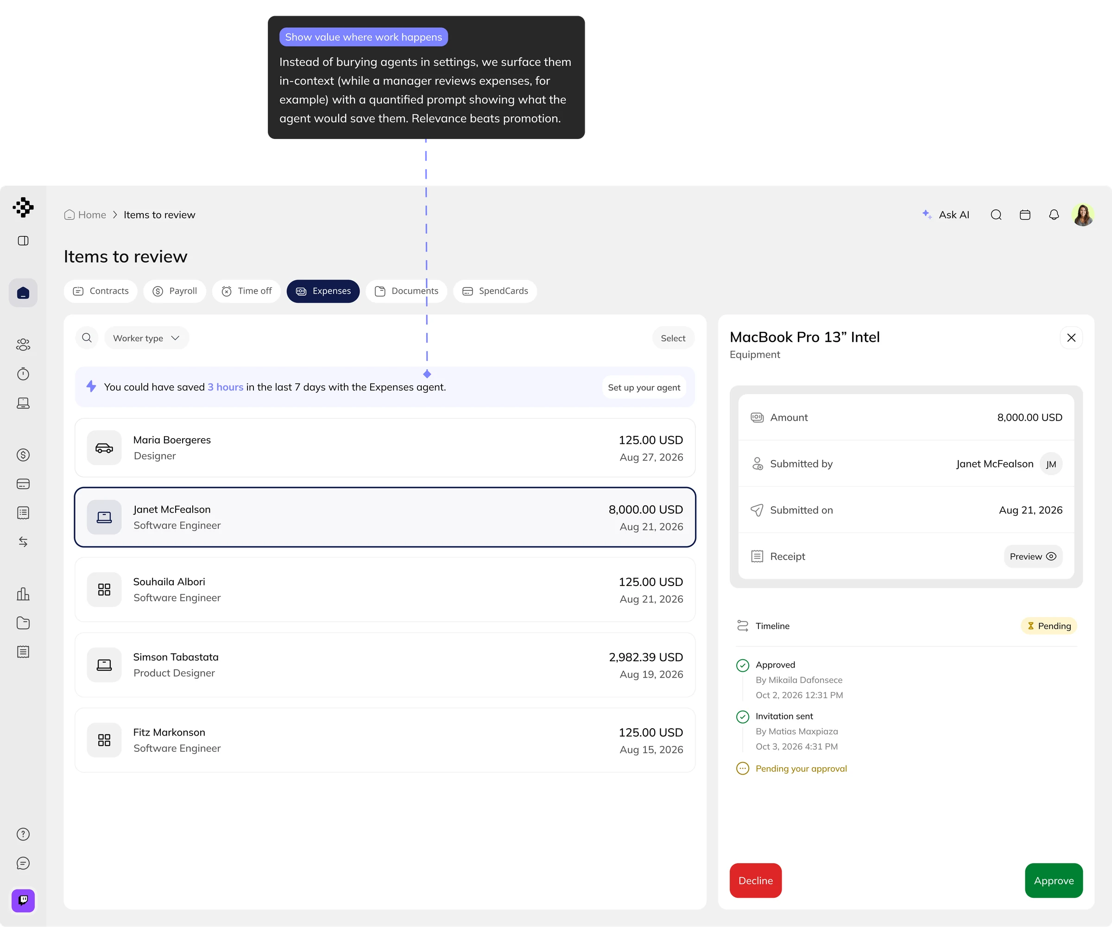This screenshot has width=1112, height=927.
Task: Approve the MacBook Pro expense
Action: [x=1054, y=880]
